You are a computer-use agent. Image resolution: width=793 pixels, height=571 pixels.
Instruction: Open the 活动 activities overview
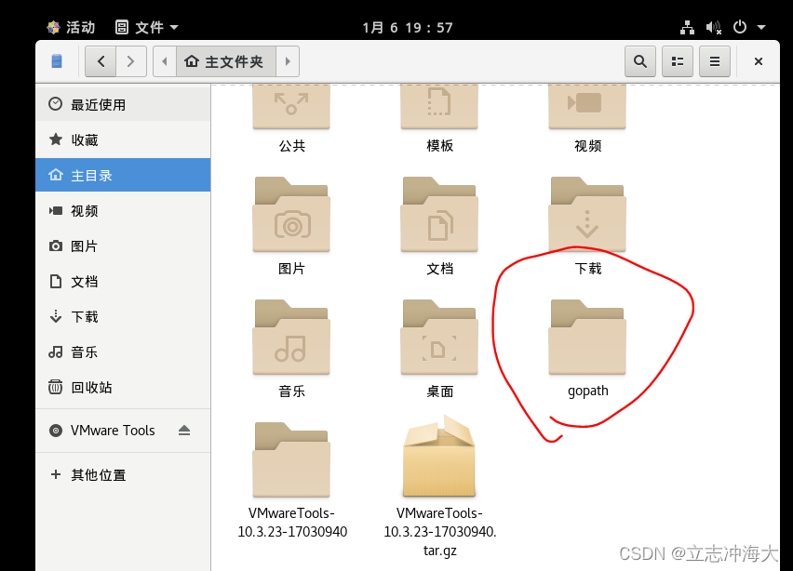[x=71, y=27]
